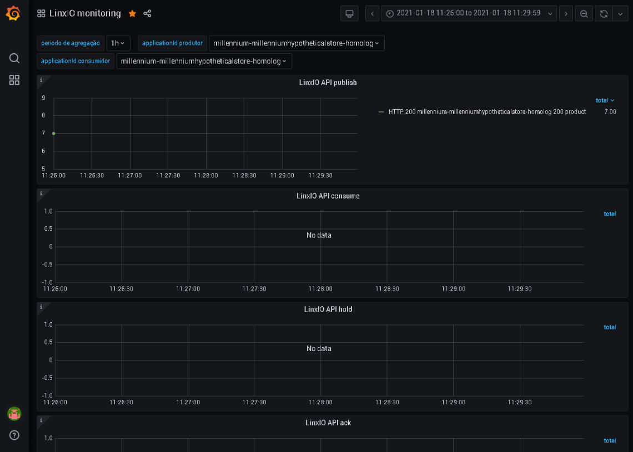This screenshot has width=633, height=452.
Task: Click the periodo de agregação label
Action: click(x=71, y=43)
